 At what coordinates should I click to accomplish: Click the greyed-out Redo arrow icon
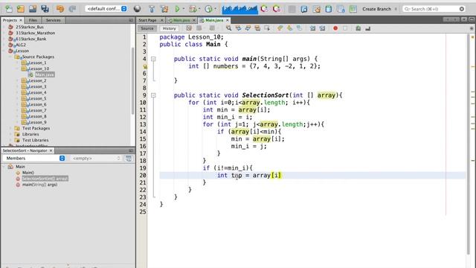pos(72,9)
